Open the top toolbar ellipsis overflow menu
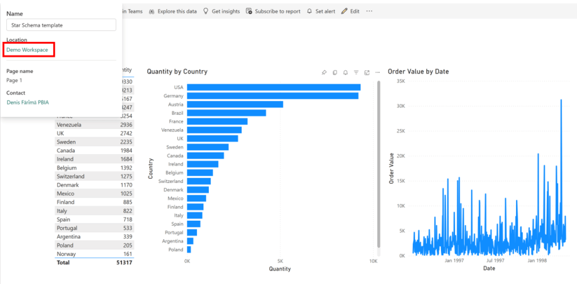The width and height of the screenshot is (577, 284). [369, 11]
